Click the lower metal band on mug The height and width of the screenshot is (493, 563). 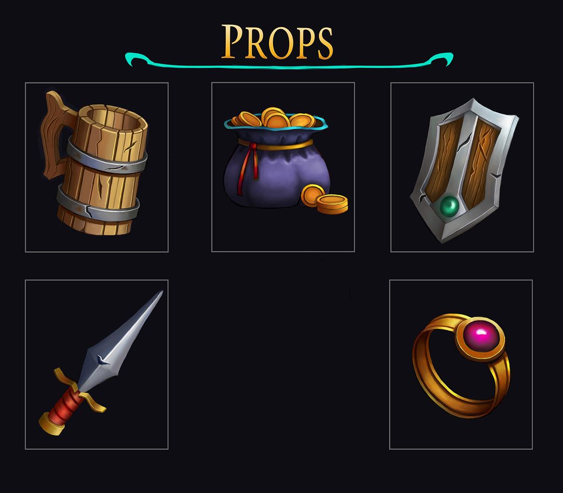click(x=97, y=205)
